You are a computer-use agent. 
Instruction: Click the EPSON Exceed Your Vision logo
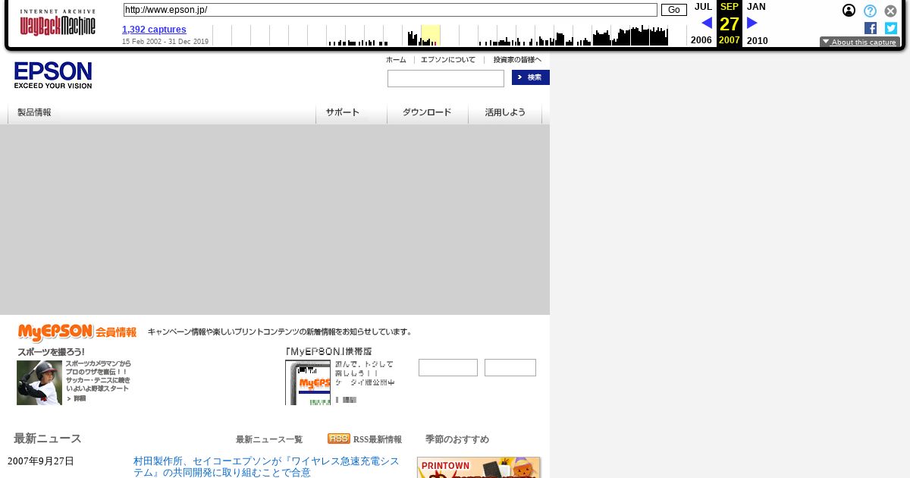point(53,75)
